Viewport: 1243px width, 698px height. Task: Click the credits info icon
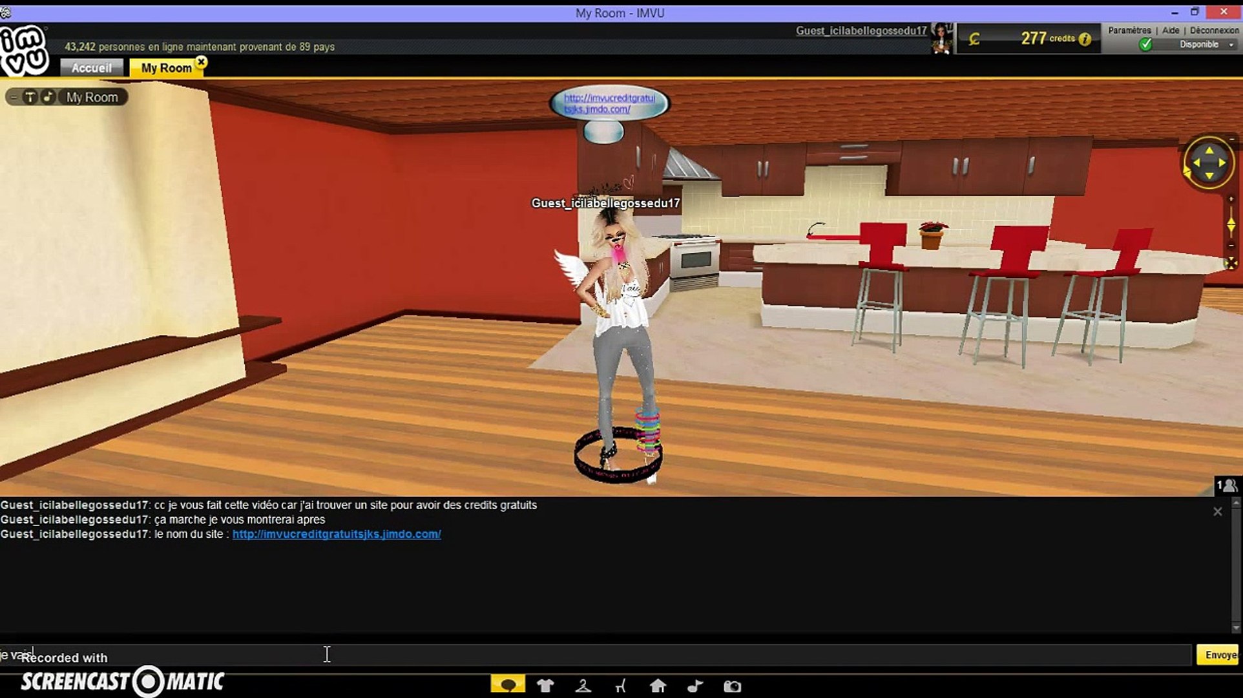click(1085, 39)
